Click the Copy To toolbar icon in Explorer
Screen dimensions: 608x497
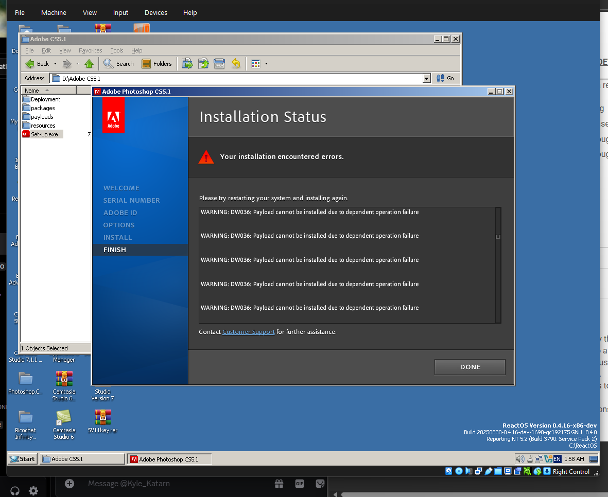(x=203, y=63)
